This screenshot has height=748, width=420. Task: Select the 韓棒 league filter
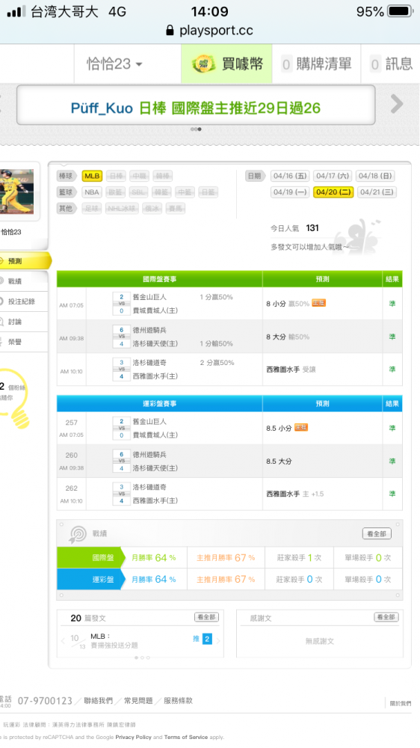pos(163,176)
